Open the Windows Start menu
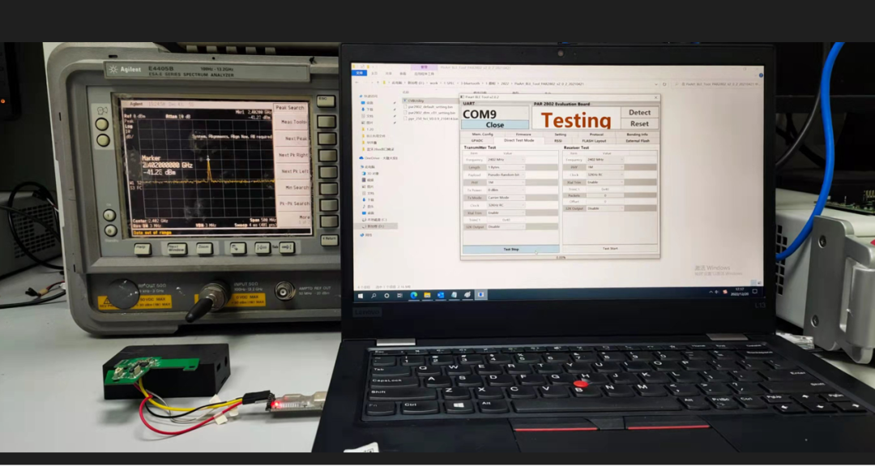This screenshot has width=875, height=467. point(361,295)
